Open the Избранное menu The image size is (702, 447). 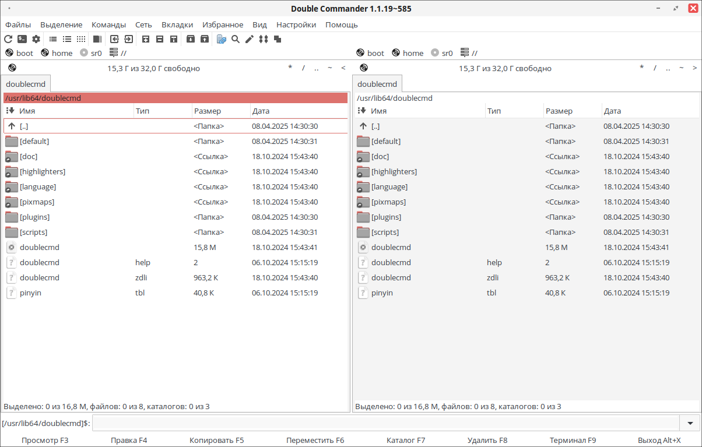coord(223,24)
